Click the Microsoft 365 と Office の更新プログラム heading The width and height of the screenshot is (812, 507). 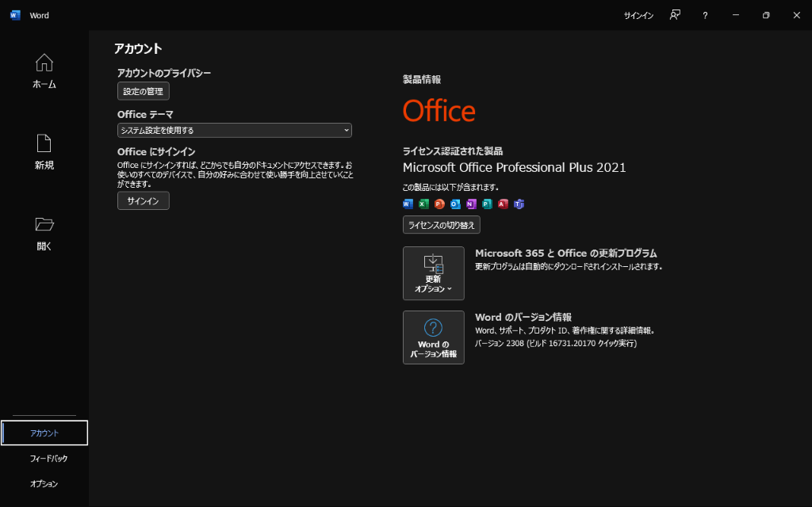coord(566,253)
